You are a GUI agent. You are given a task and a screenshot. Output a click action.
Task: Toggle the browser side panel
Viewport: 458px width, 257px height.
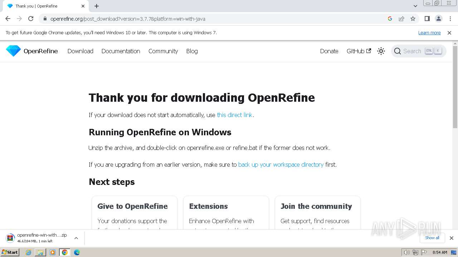click(x=427, y=19)
